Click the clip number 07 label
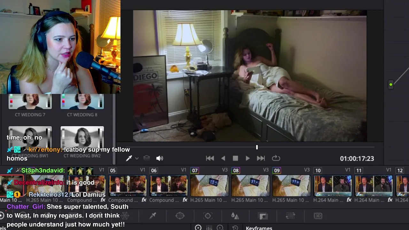Viewport: 409px width, 230px height. (x=195, y=171)
